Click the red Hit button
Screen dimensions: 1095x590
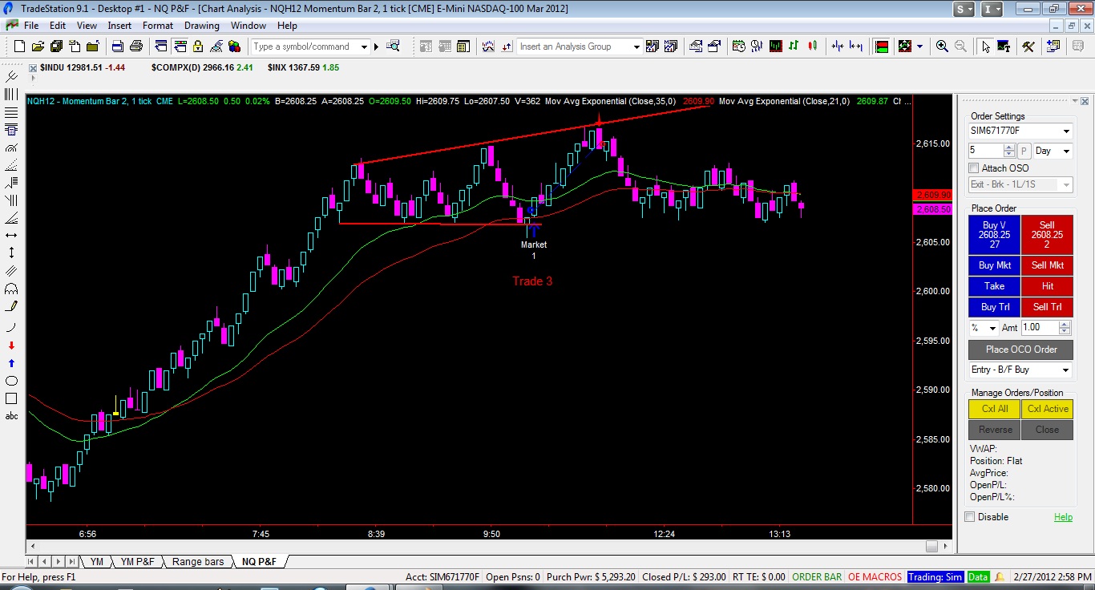click(x=1047, y=286)
